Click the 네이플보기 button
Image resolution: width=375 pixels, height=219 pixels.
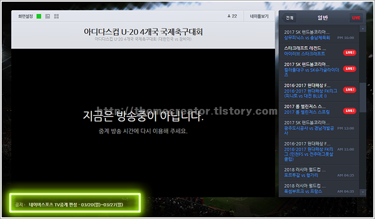pos(259,16)
